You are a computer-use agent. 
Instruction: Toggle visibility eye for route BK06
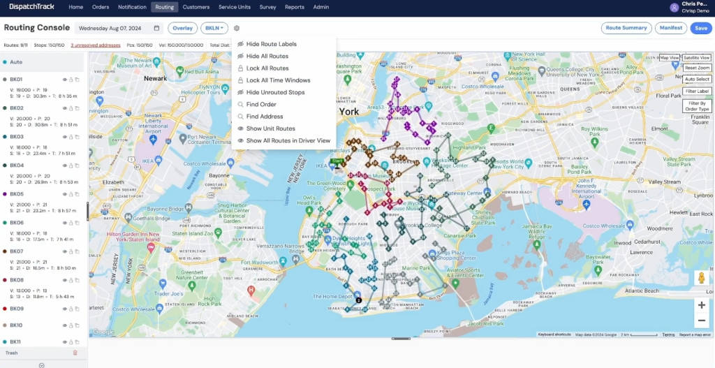click(65, 223)
